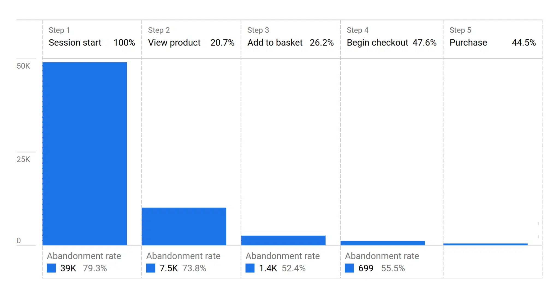
Task: Click the "Session start" step label
Action: click(75, 43)
